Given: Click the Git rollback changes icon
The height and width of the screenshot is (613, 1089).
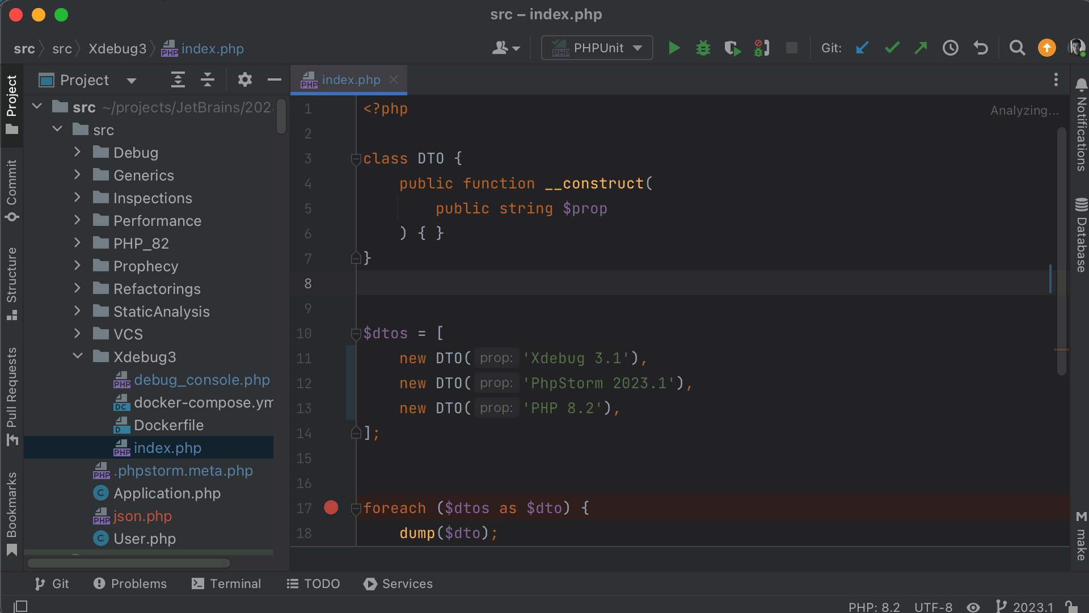Looking at the screenshot, I should pyautogui.click(x=981, y=47).
